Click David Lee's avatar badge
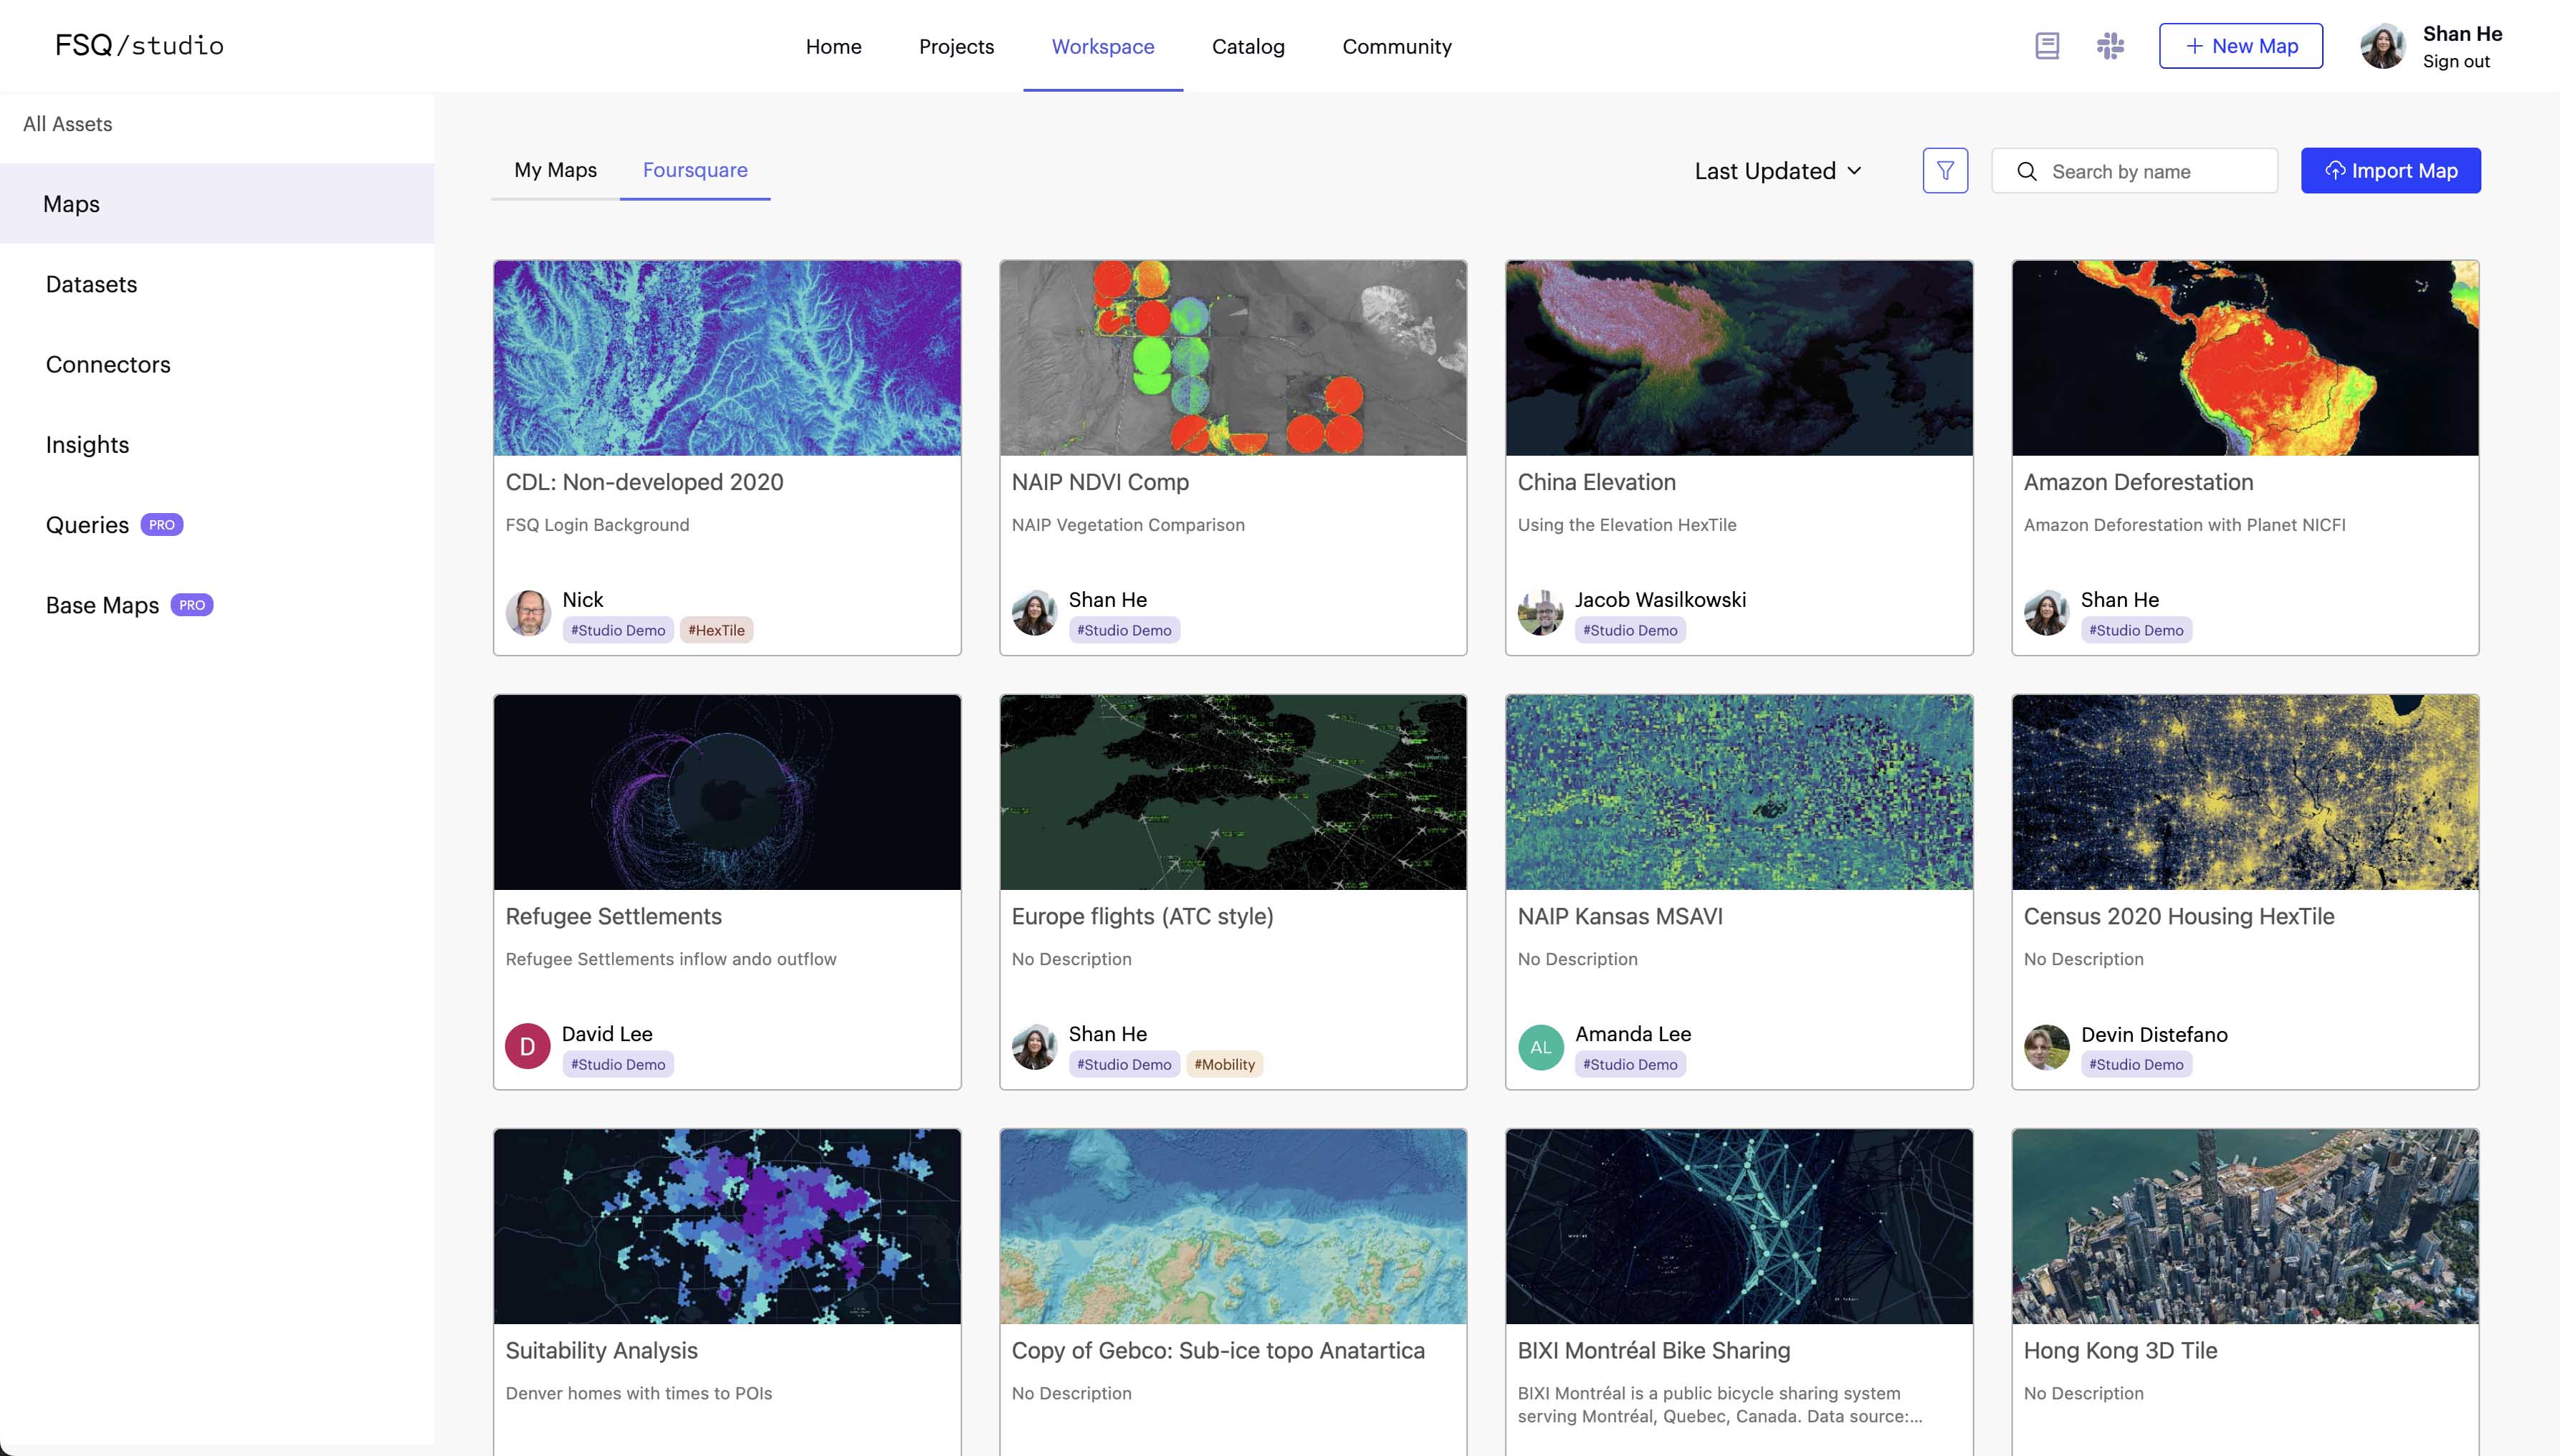 [x=528, y=1047]
